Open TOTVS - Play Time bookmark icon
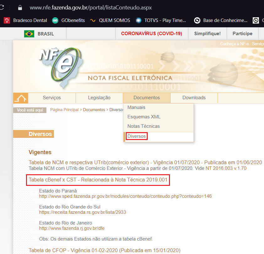Screen dimensions: 264x254 pos(138,20)
